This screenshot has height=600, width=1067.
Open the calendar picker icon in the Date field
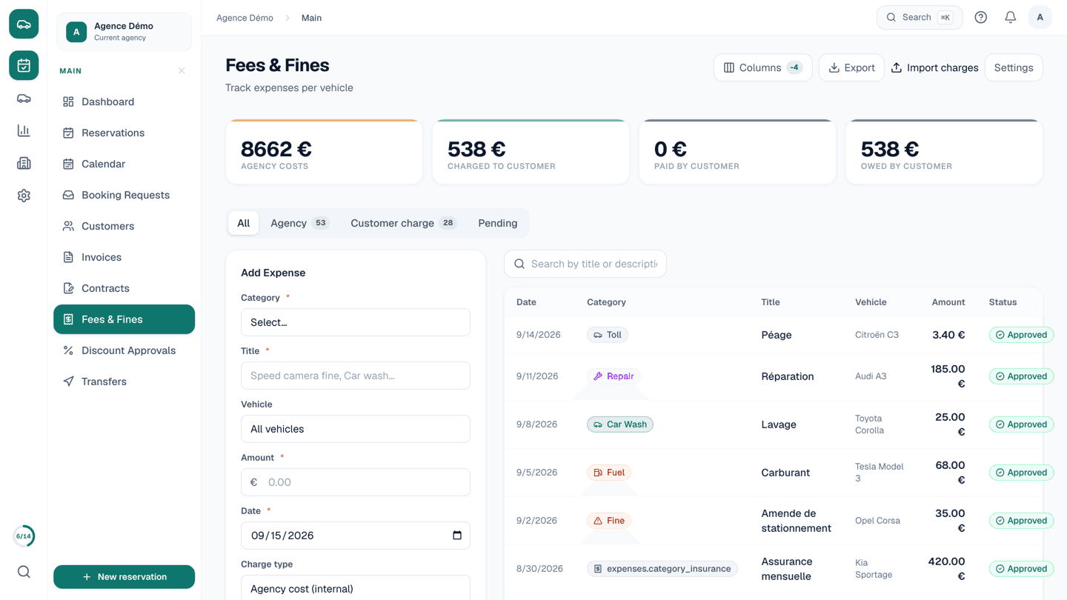(x=457, y=536)
